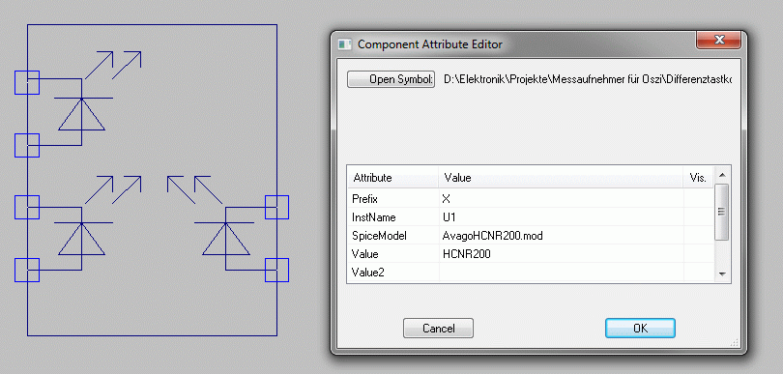Confirm the dialog with OK
This screenshot has width=783, height=374.
(640, 328)
